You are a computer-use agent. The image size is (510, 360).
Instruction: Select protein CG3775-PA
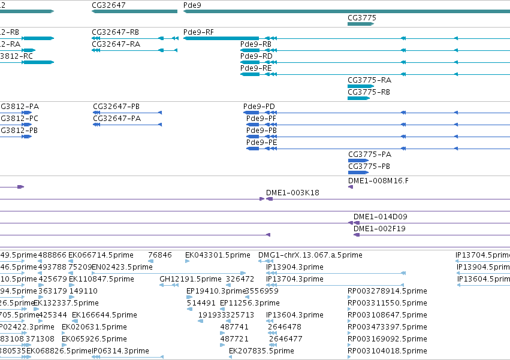point(370,155)
